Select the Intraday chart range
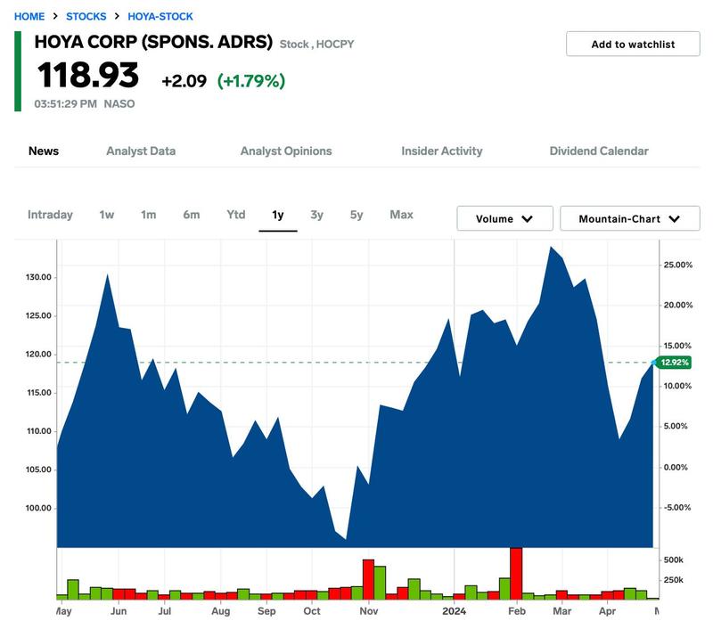Viewport: 713px width, 629px height. point(50,215)
